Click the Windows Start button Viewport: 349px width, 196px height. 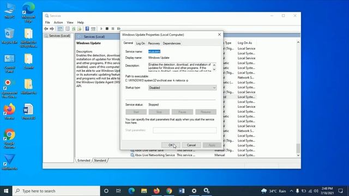(6, 191)
